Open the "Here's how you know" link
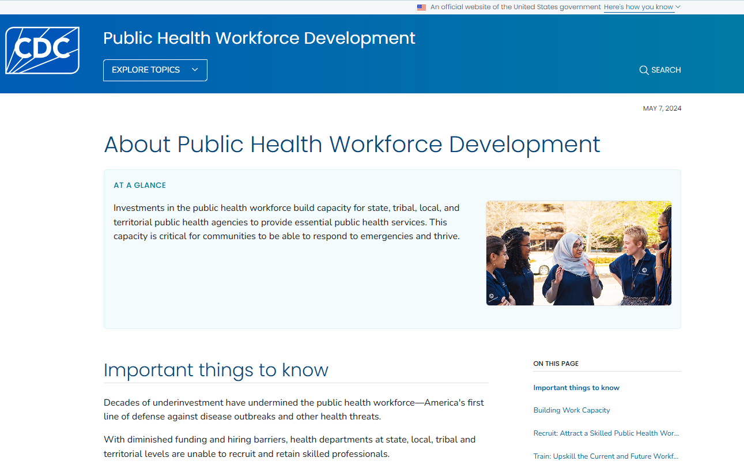744x465 pixels. (639, 7)
